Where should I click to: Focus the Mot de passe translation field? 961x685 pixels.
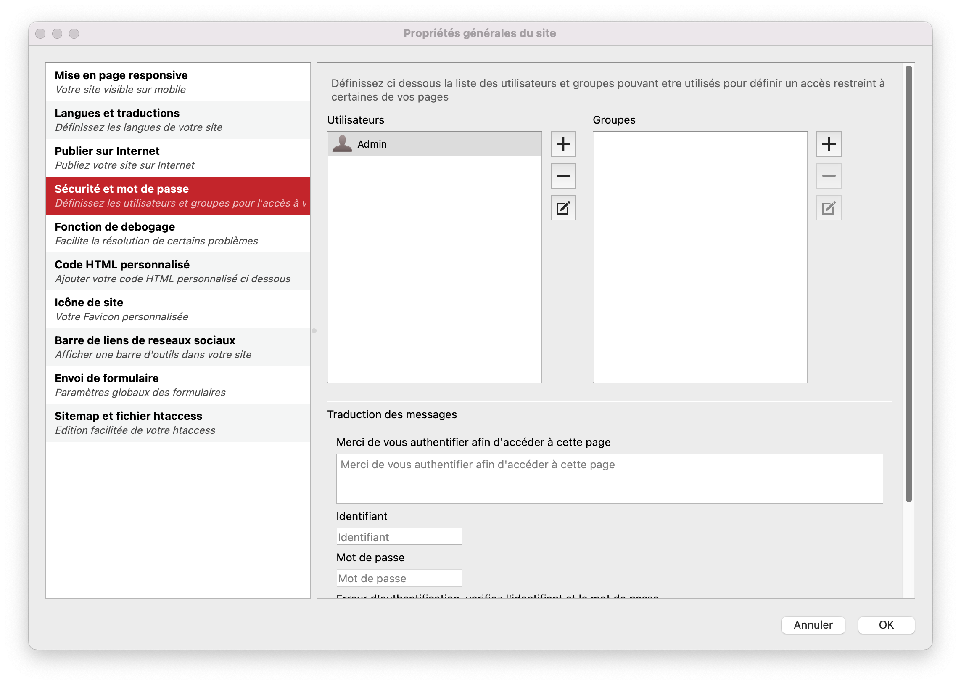399,578
